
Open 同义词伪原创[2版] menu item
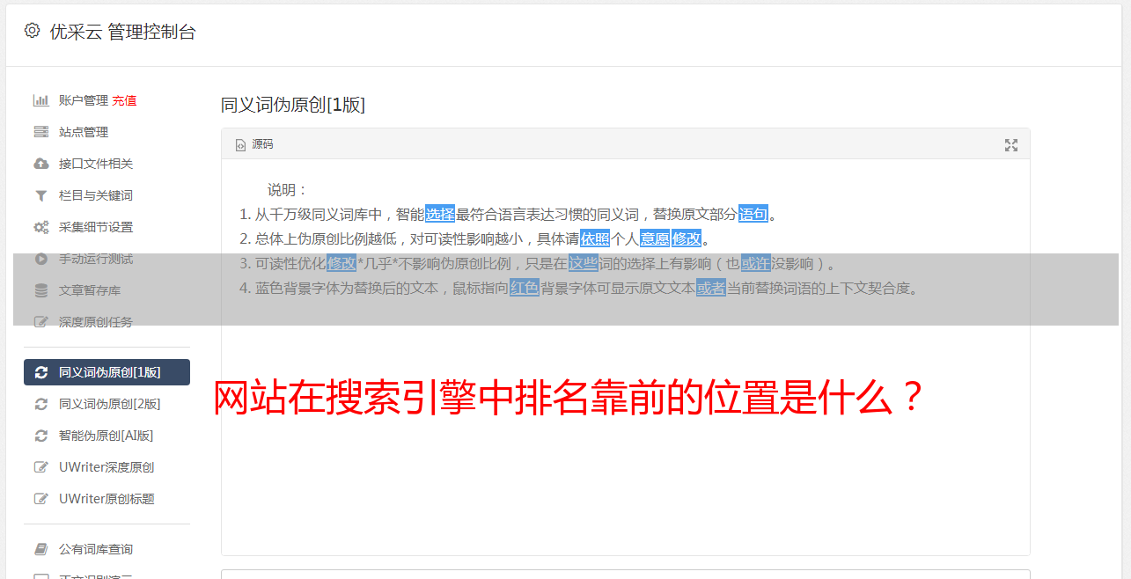tap(106, 404)
